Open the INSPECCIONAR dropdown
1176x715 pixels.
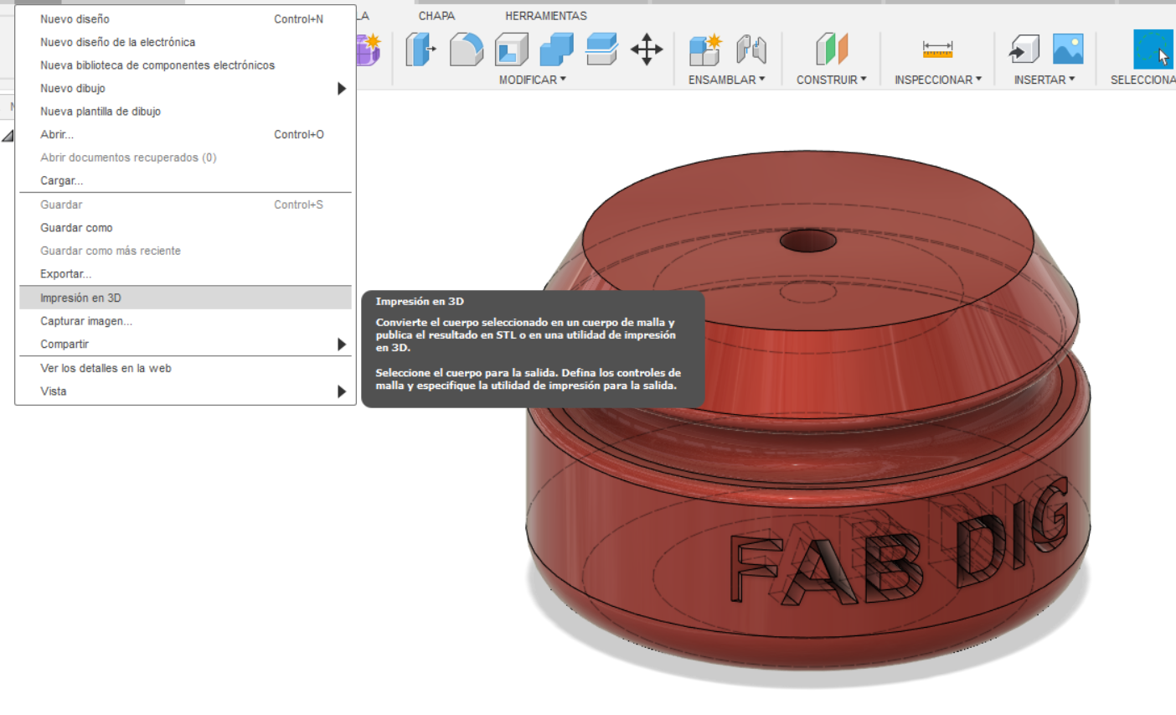point(937,80)
